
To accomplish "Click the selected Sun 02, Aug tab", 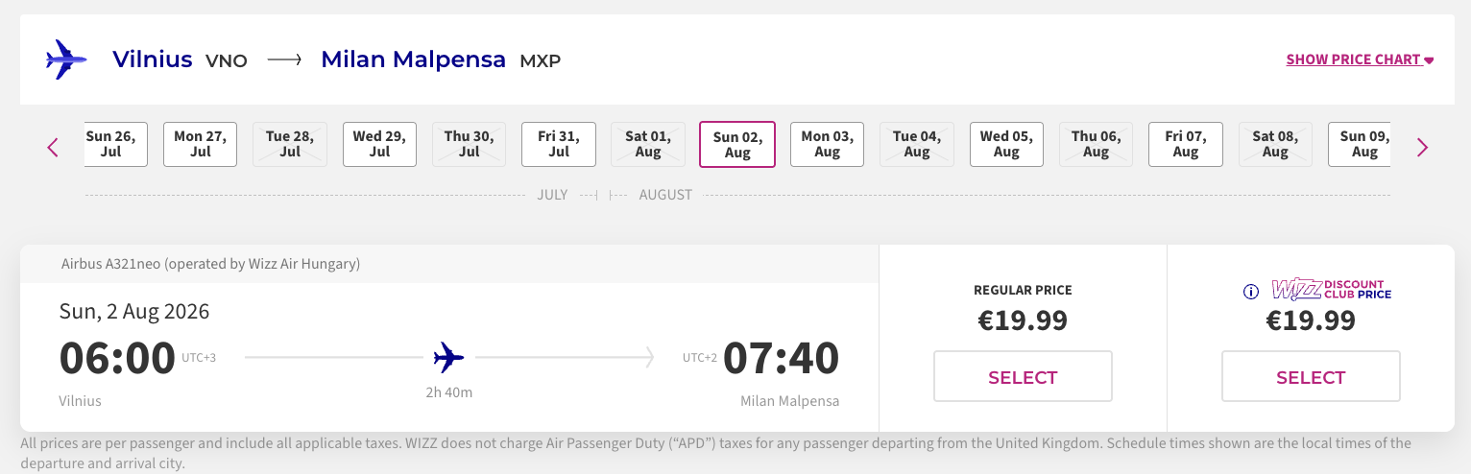I will click(737, 145).
